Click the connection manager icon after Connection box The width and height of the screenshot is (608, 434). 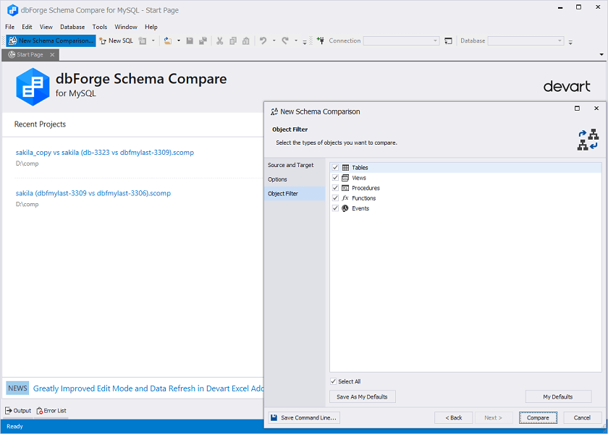448,41
